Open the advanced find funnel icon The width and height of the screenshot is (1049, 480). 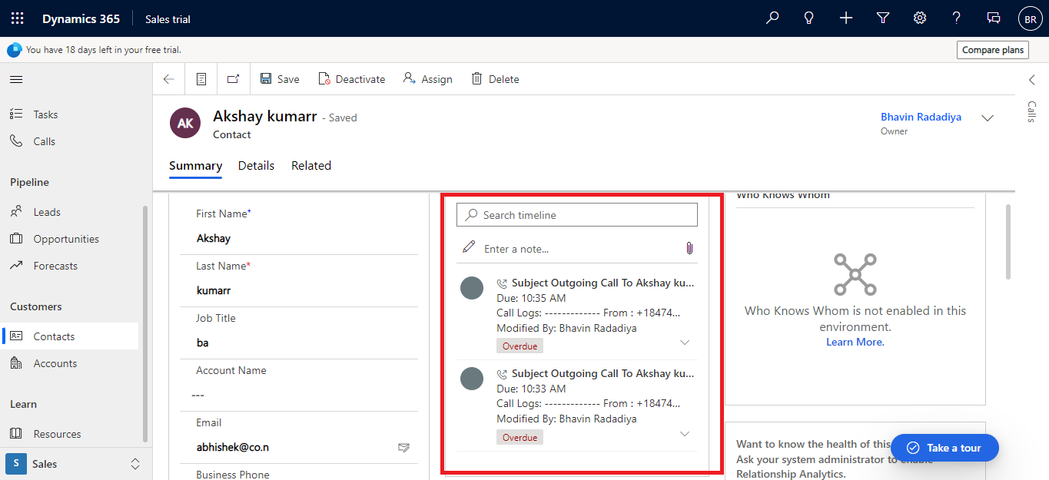[x=883, y=18]
